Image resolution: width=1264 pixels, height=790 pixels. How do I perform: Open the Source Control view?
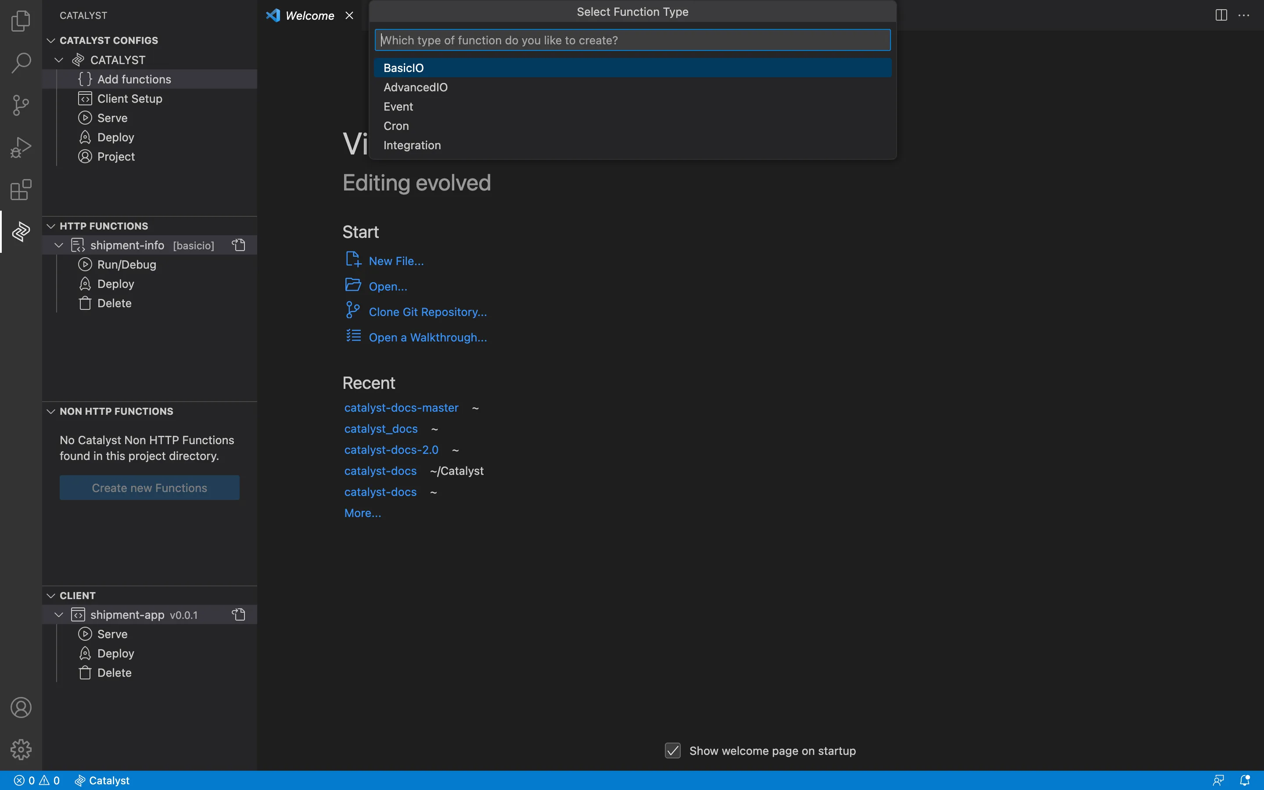pos(21,105)
